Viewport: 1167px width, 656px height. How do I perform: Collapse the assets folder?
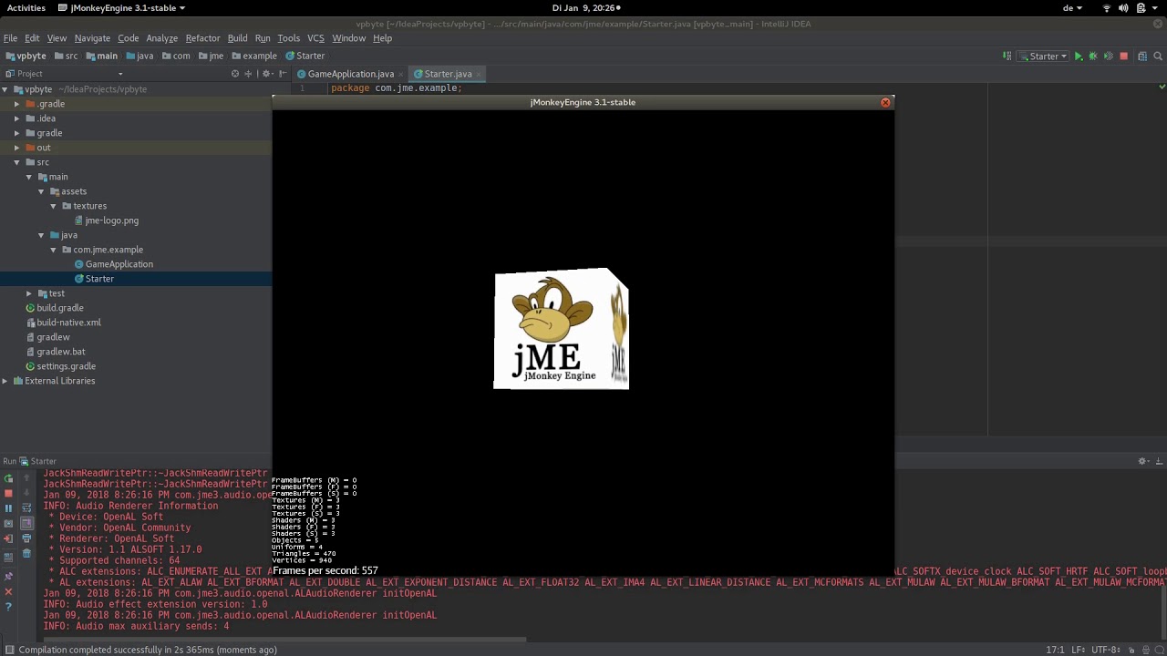(41, 191)
